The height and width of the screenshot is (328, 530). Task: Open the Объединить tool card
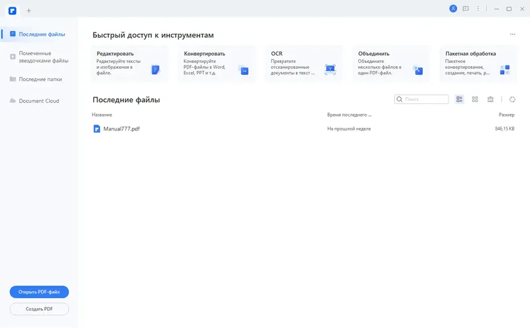[x=392, y=64]
